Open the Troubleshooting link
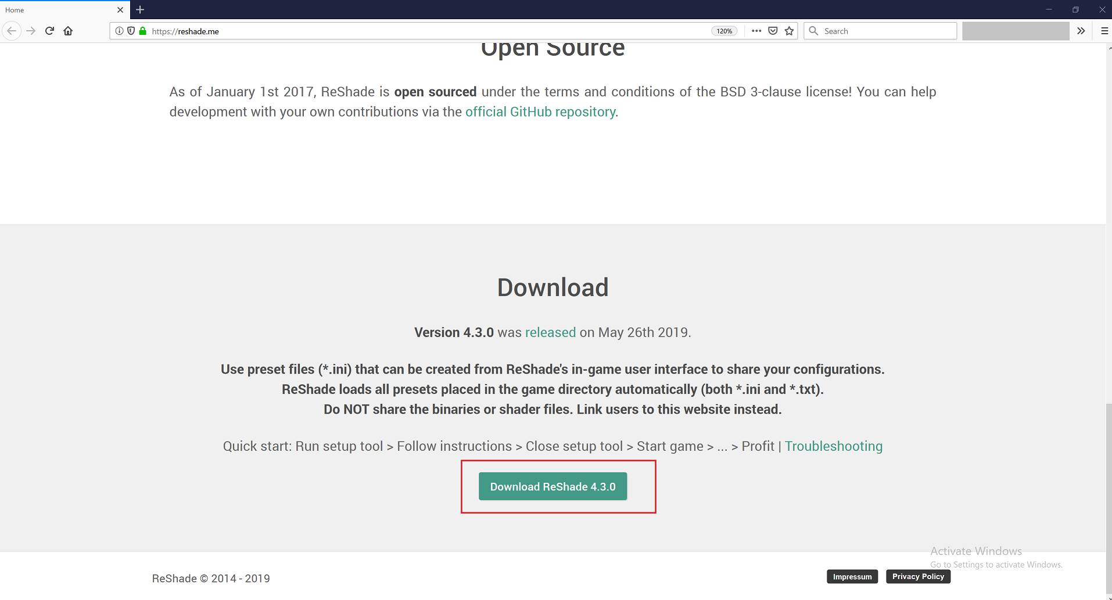 (x=834, y=446)
